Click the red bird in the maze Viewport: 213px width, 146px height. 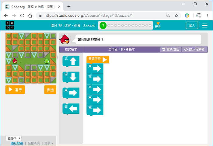[15, 61]
